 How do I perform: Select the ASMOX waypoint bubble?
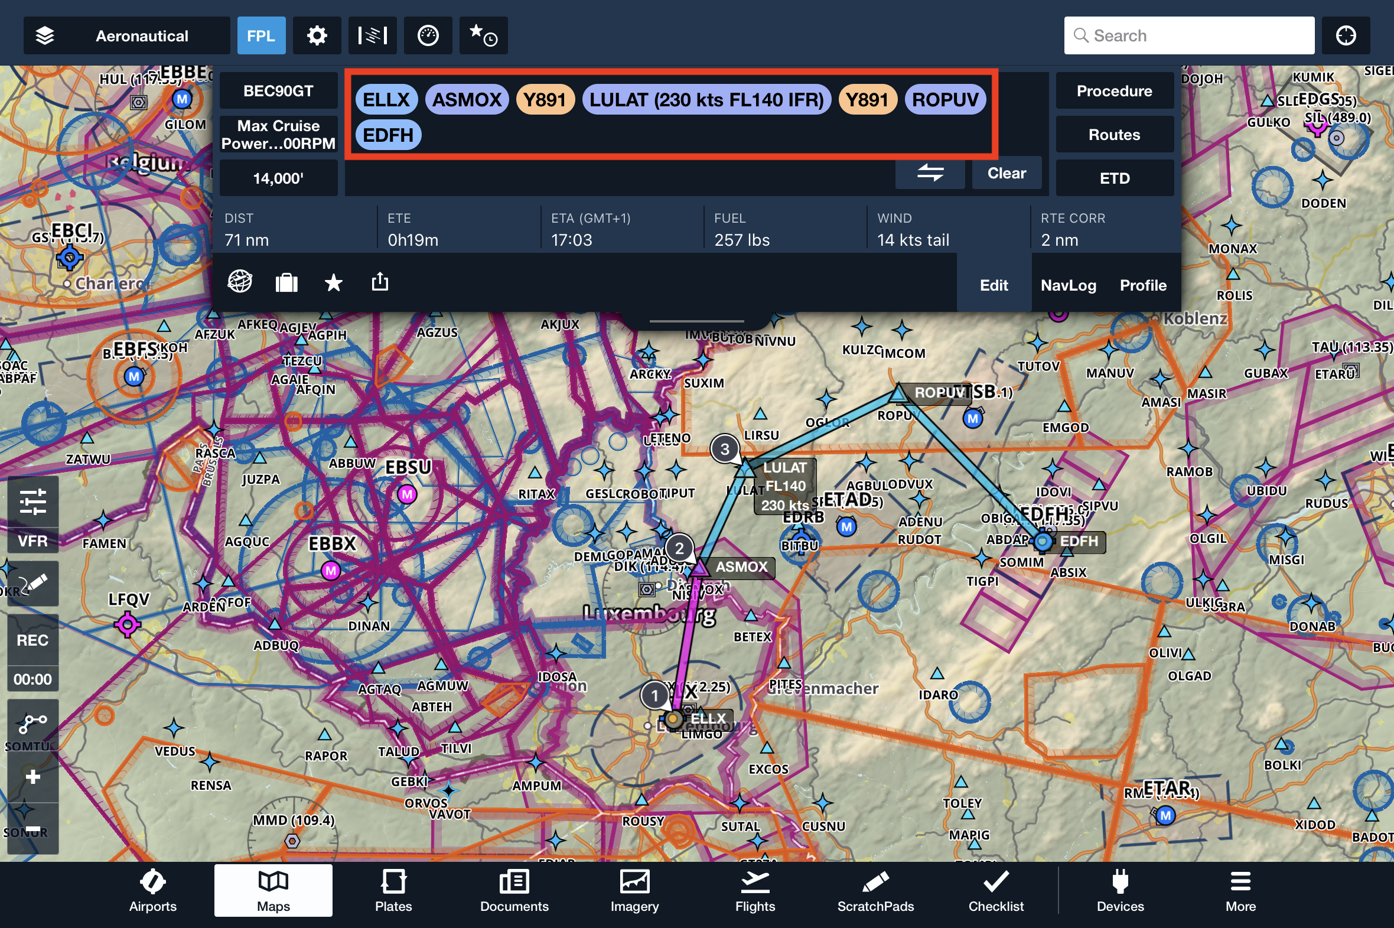coord(467,99)
